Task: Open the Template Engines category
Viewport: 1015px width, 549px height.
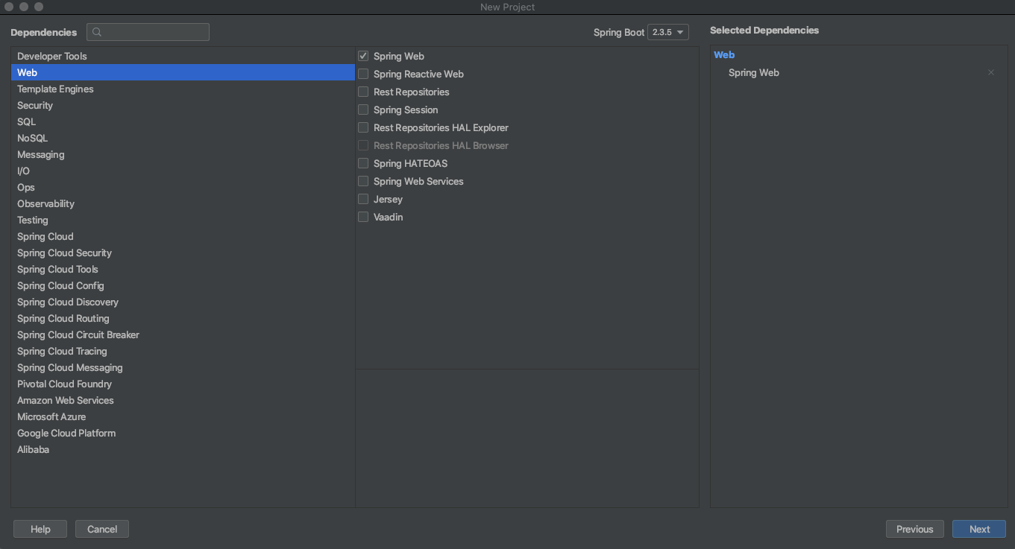Action: [183, 89]
